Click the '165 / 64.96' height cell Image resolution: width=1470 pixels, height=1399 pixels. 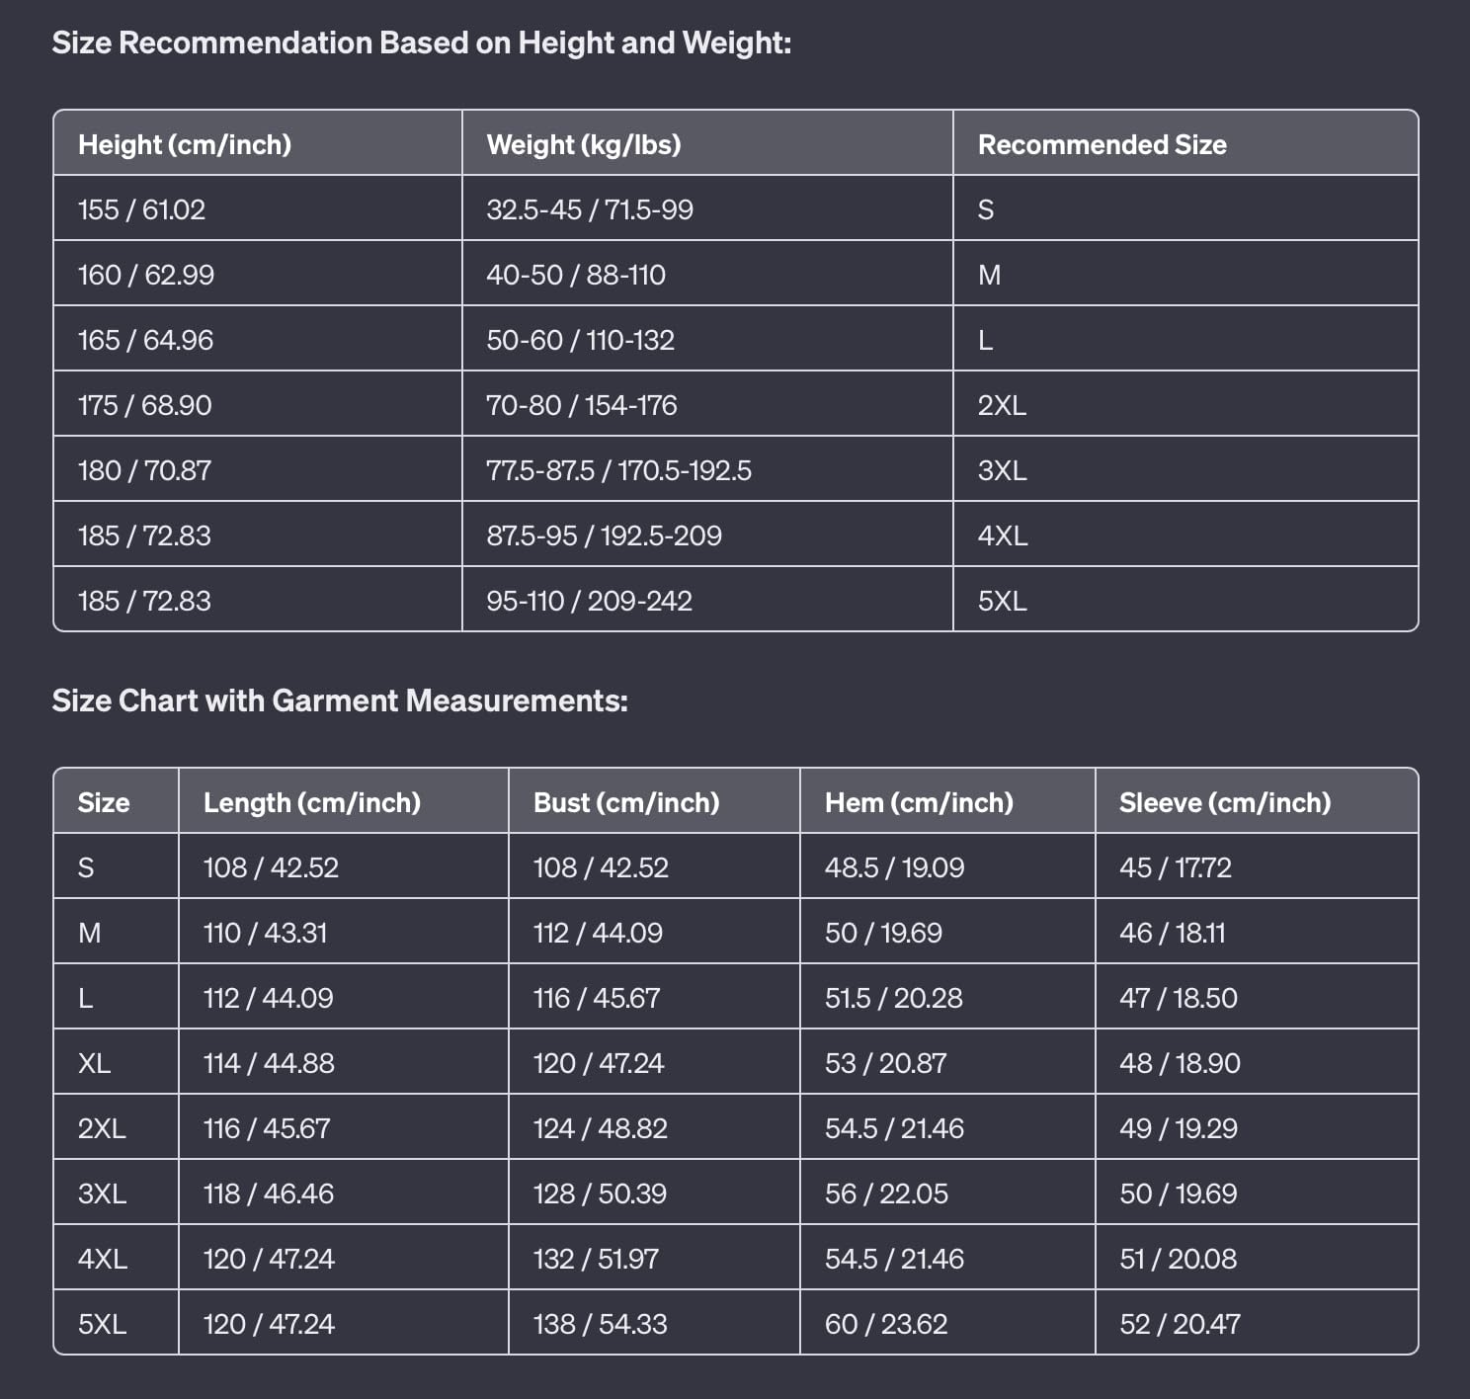click(x=145, y=340)
